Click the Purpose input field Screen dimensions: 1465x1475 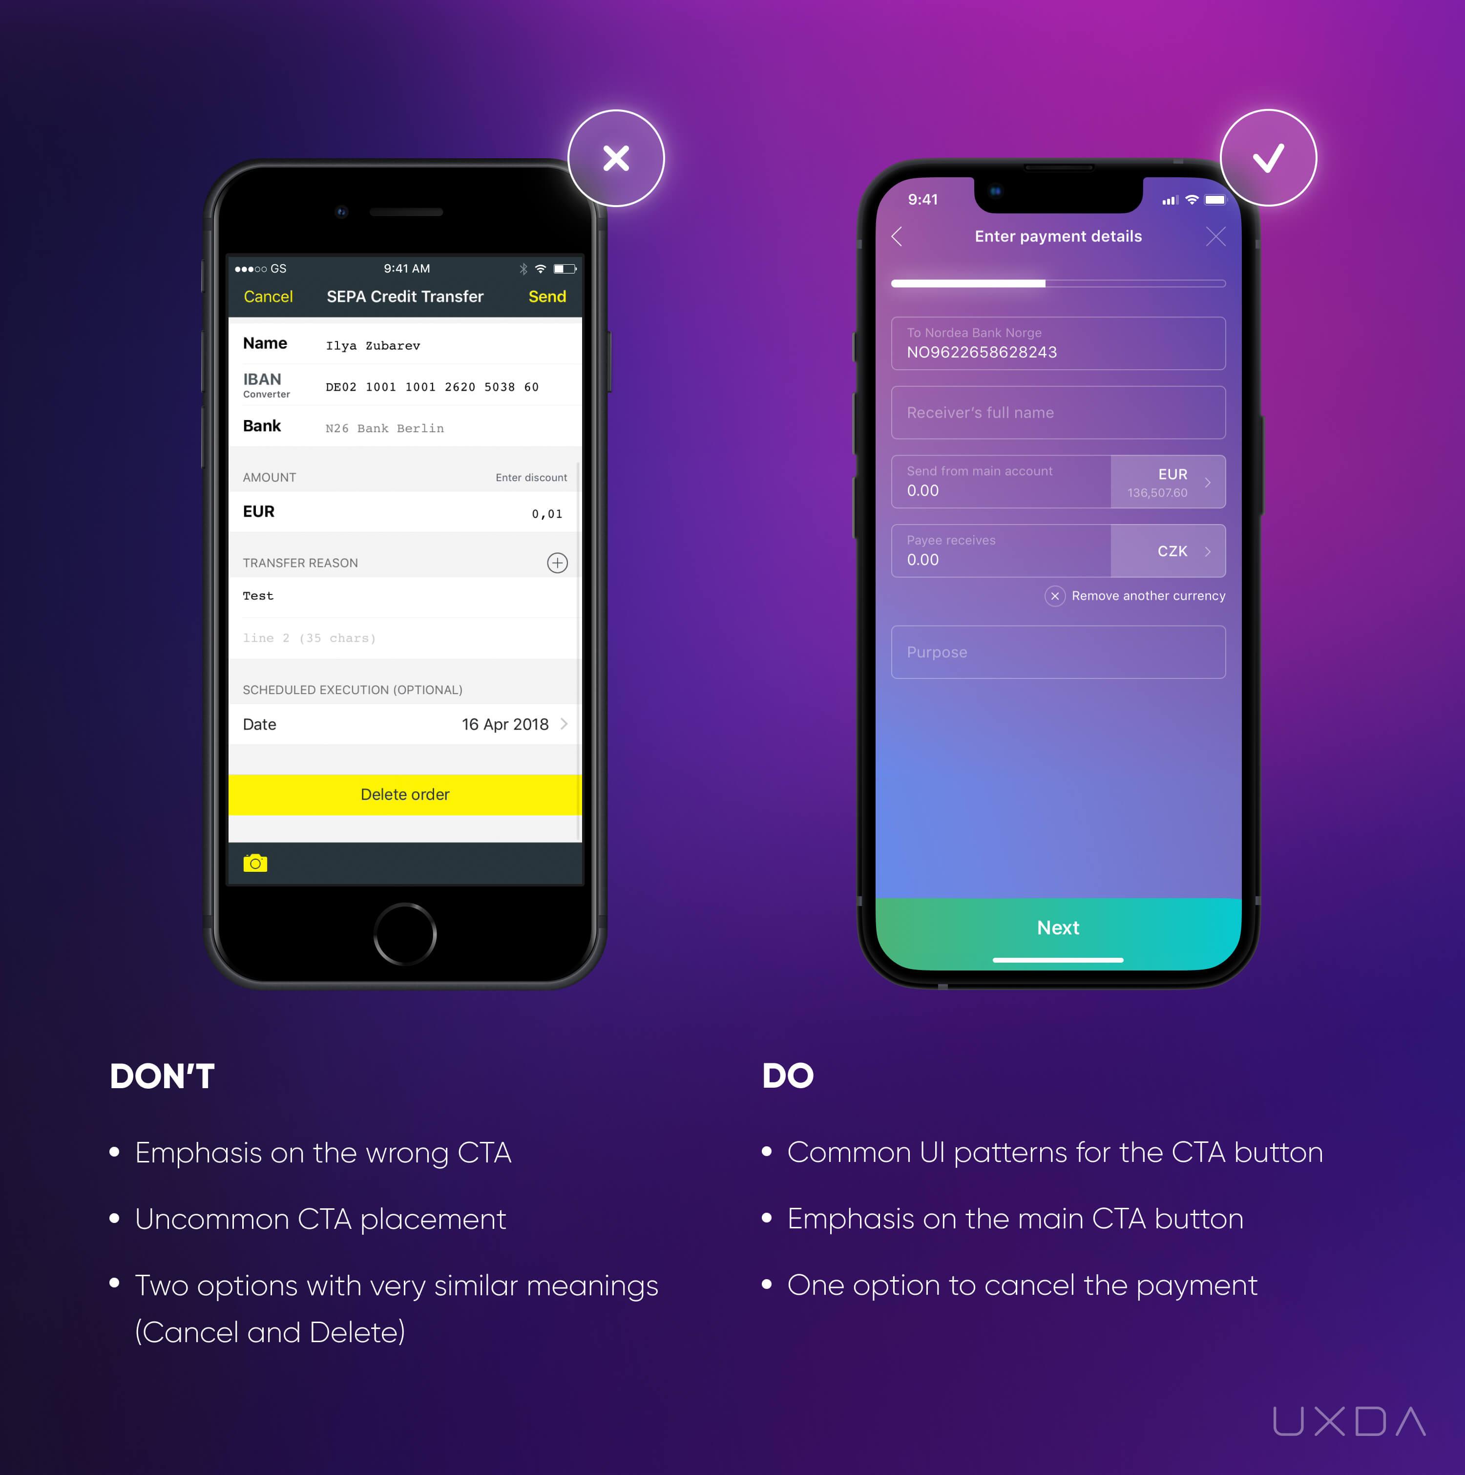(x=1059, y=653)
